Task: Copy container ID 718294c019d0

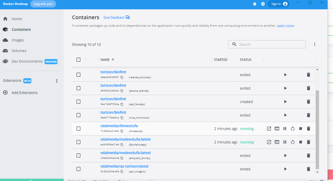Action: click(x=122, y=131)
